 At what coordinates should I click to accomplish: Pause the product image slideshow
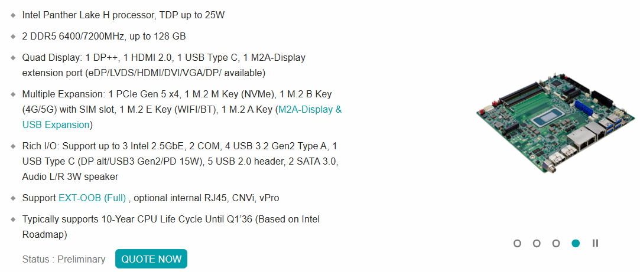(x=595, y=244)
